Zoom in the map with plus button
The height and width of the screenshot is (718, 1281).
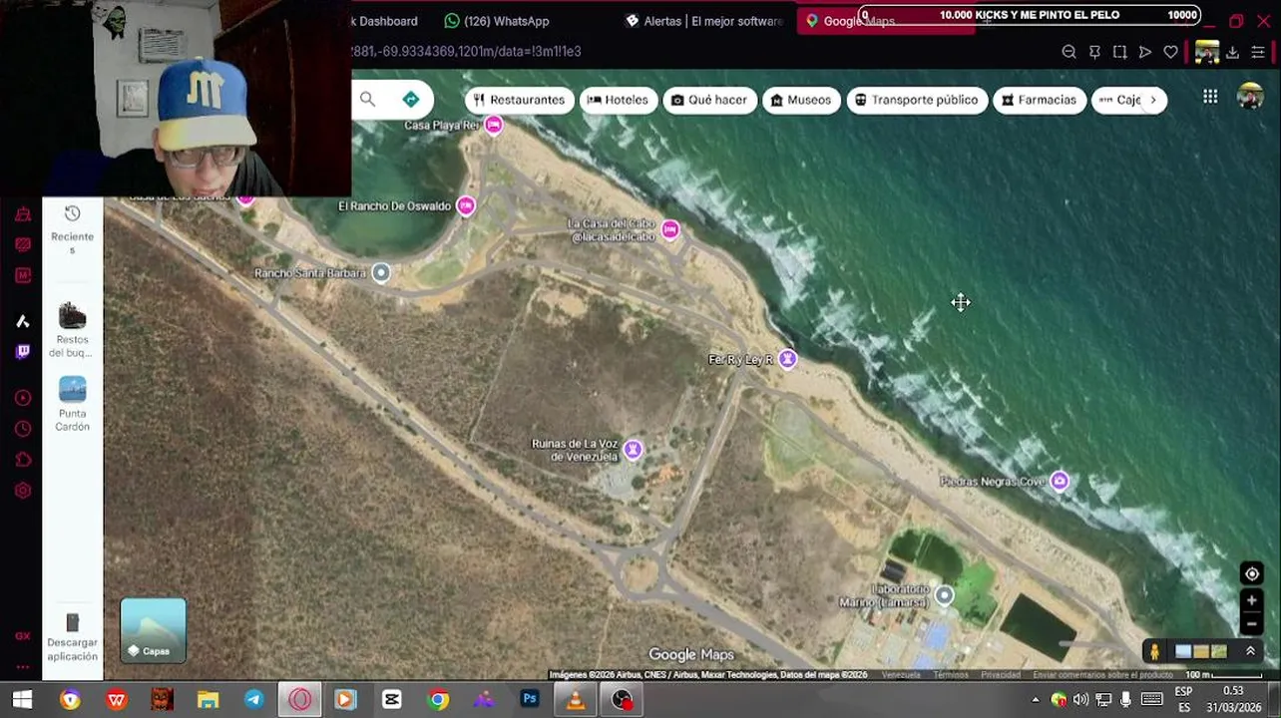pos(1252,600)
